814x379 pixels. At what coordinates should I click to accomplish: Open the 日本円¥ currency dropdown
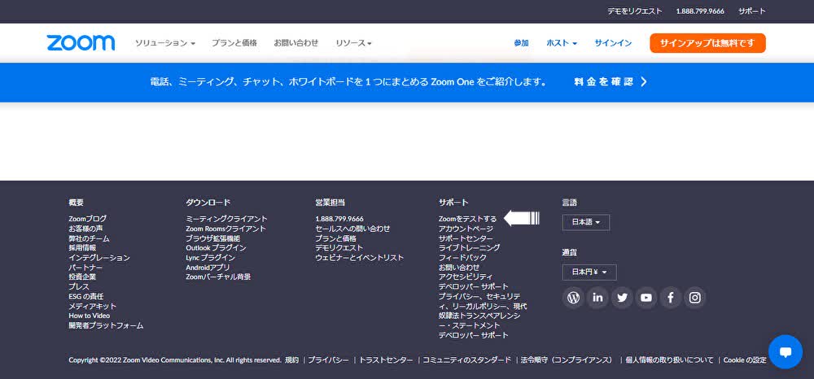point(589,272)
